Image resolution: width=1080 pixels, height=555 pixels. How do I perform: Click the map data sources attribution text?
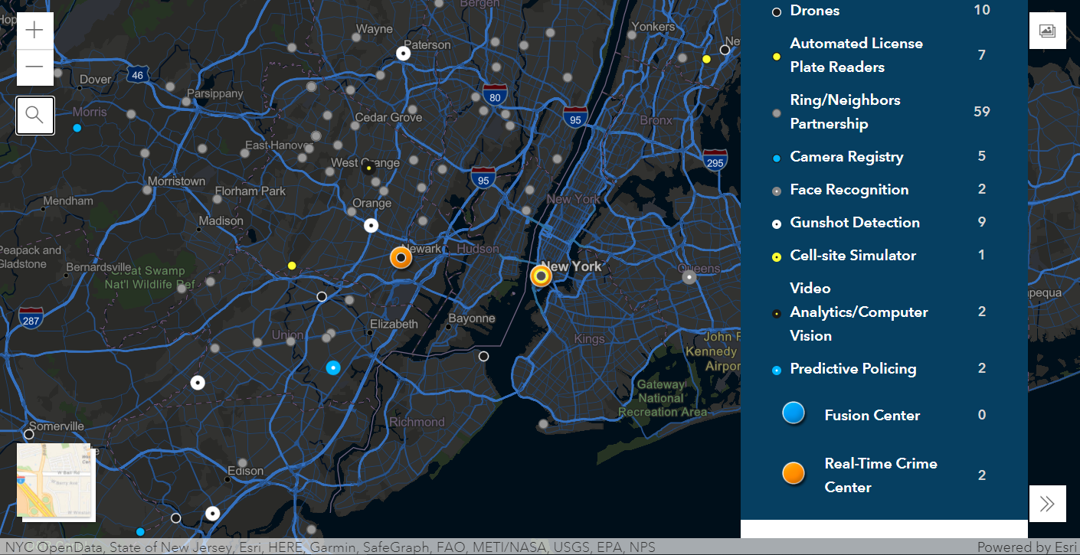329,547
